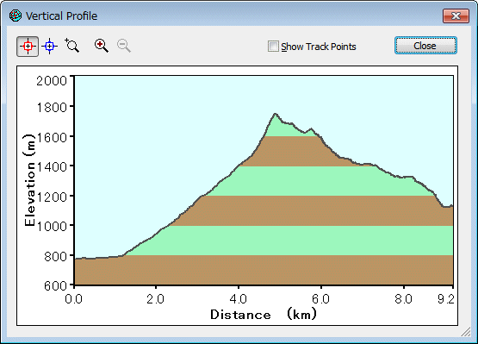Click the grayed zoom out magnifier

click(124, 46)
